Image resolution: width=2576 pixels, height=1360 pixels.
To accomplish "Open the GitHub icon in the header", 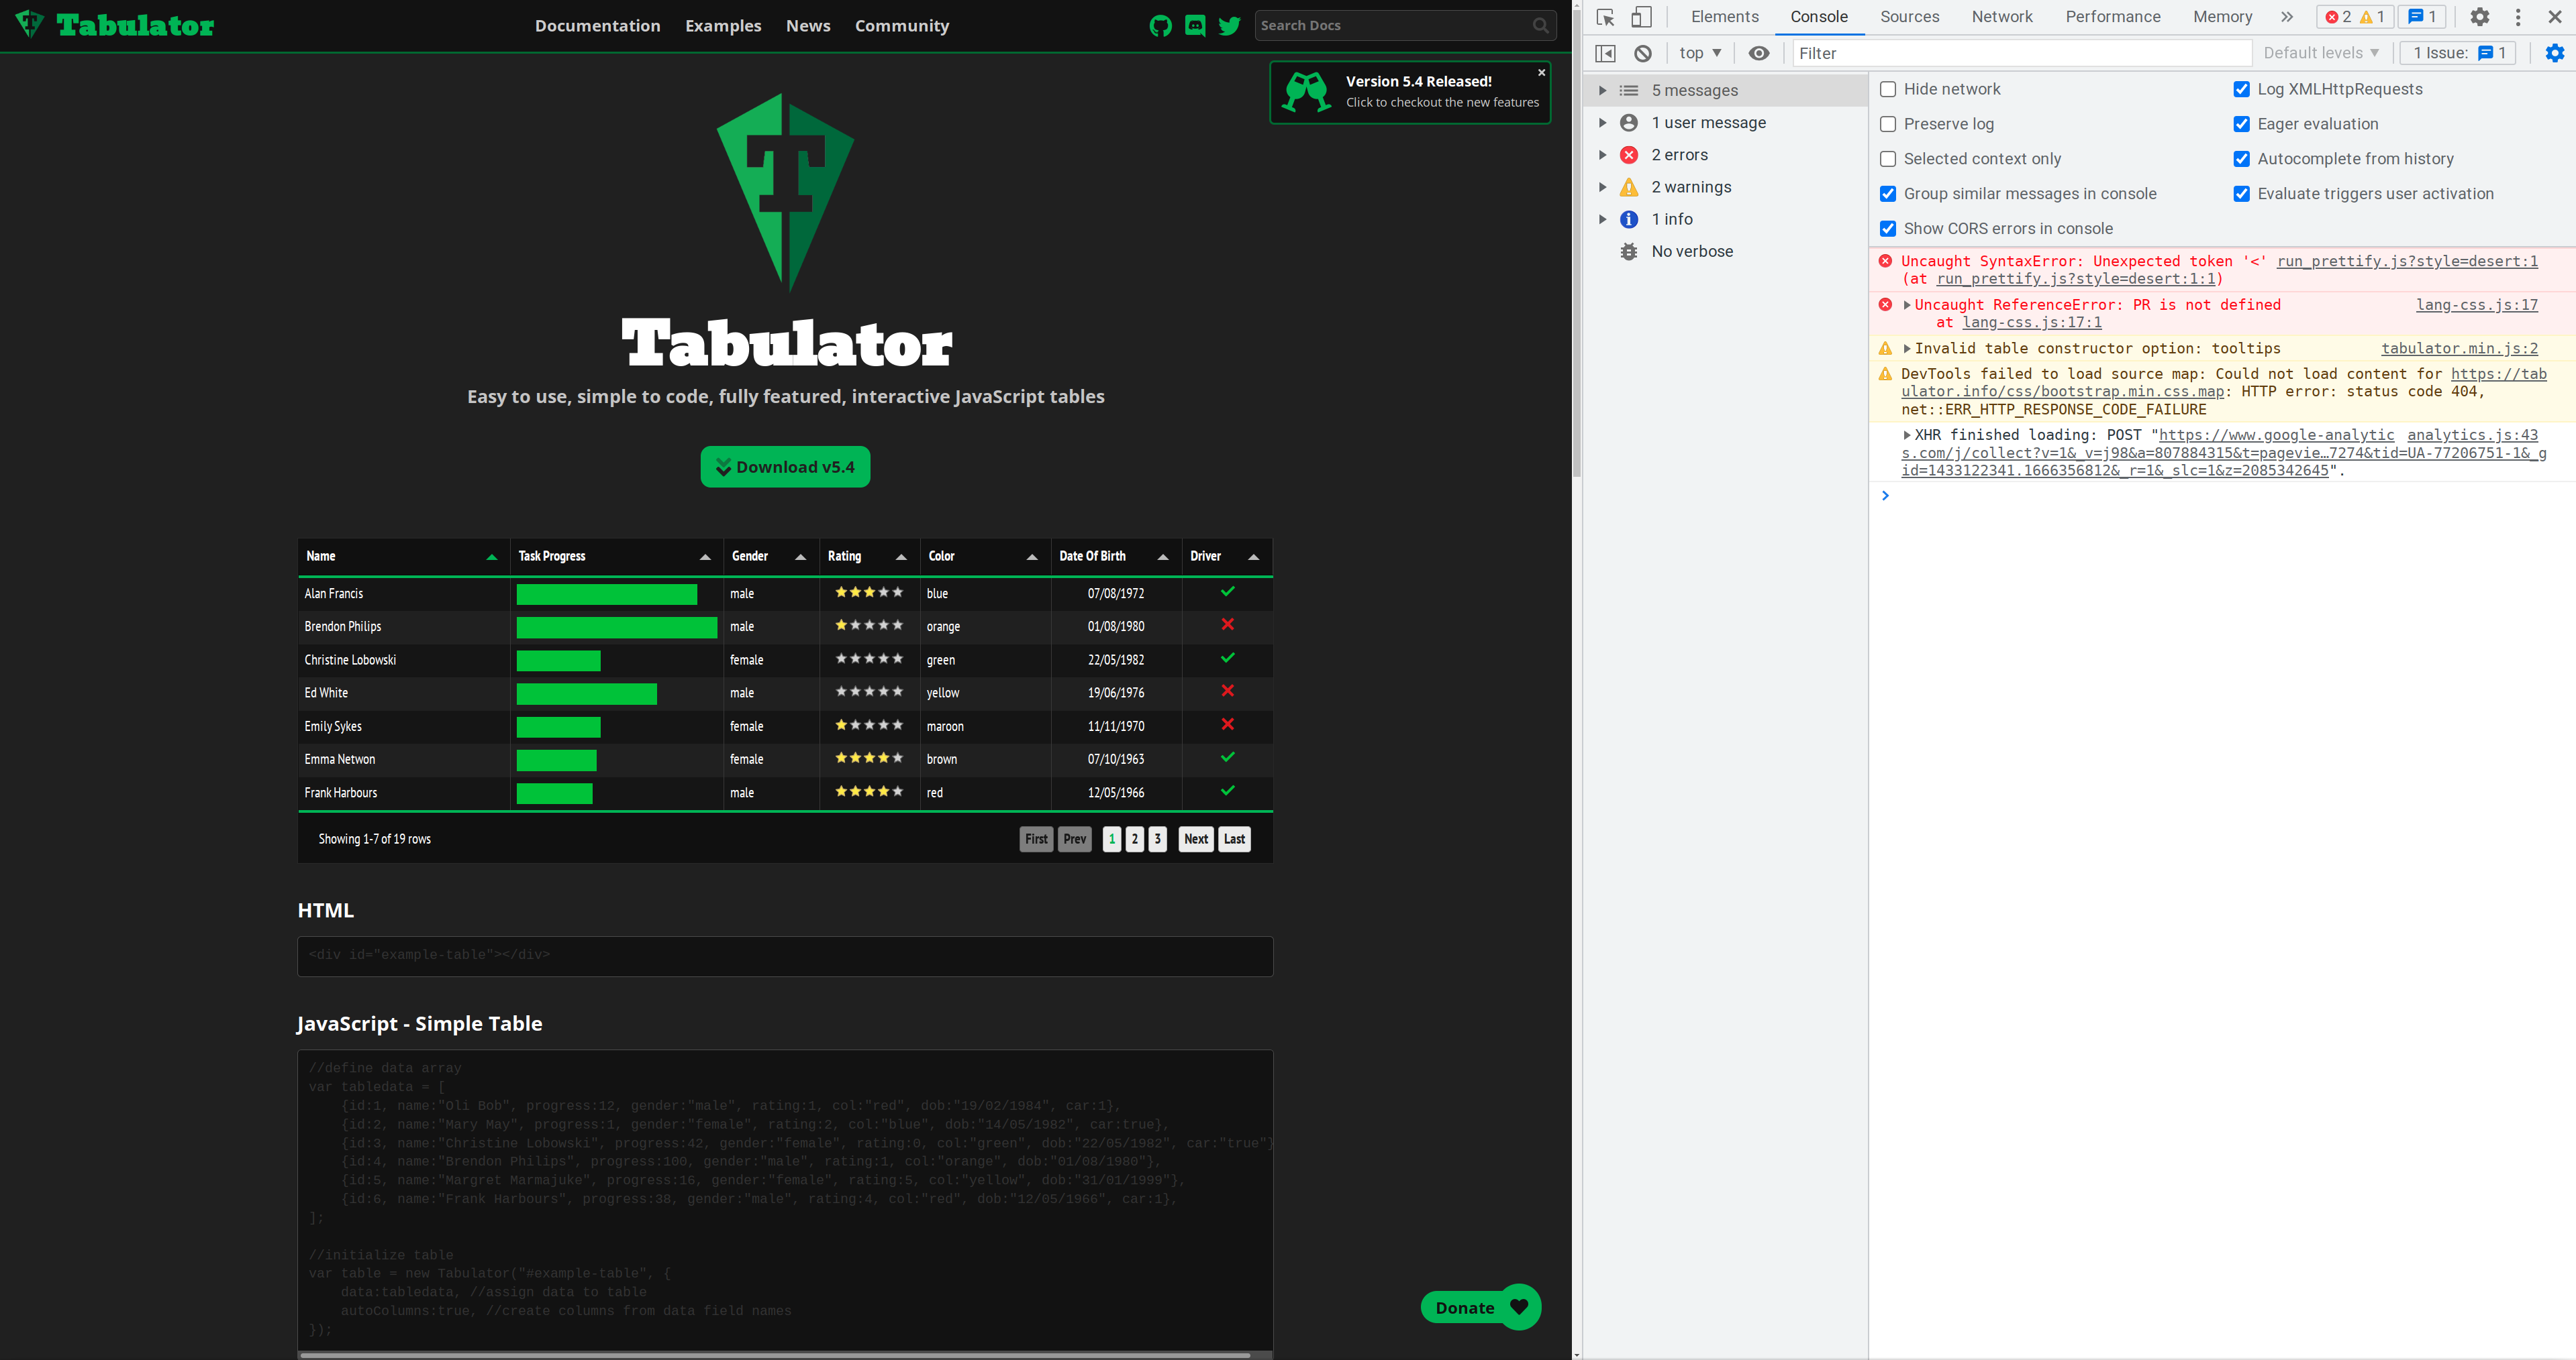I will click(x=1160, y=25).
